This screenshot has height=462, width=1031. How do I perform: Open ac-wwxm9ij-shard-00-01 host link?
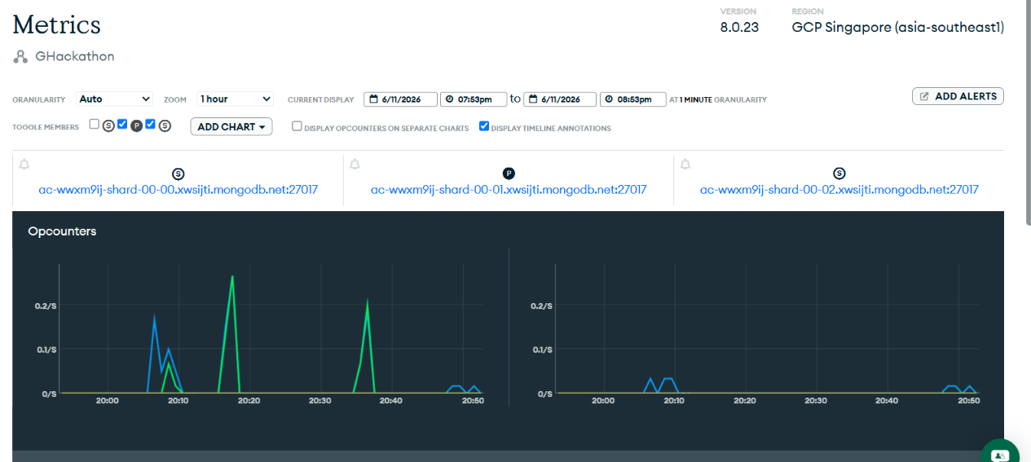509,190
